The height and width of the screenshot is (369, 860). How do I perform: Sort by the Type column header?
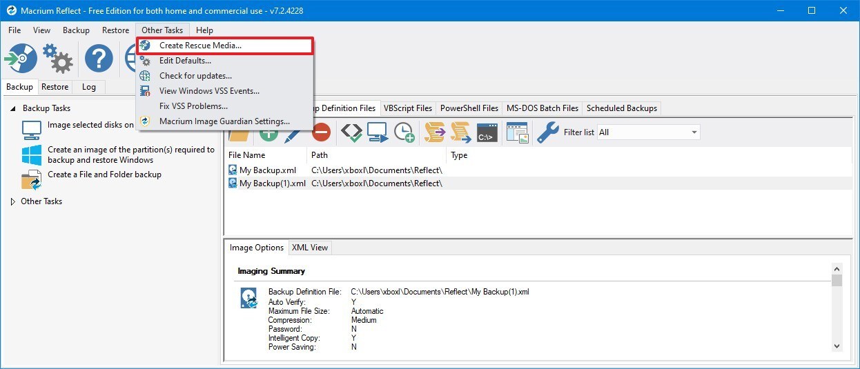click(x=649, y=155)
